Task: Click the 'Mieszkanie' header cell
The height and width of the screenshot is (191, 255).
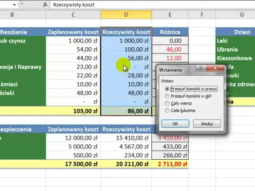Action: tap(23, 32)
